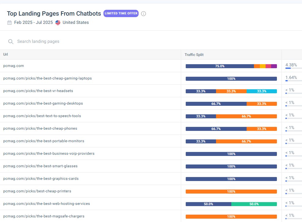
Task: Open the the-best-portable-monitors URL
Action: click(x=44, y=141)
